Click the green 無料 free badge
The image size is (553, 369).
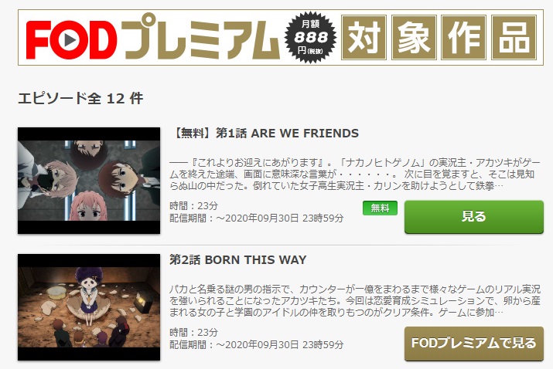tap(380, 208)
